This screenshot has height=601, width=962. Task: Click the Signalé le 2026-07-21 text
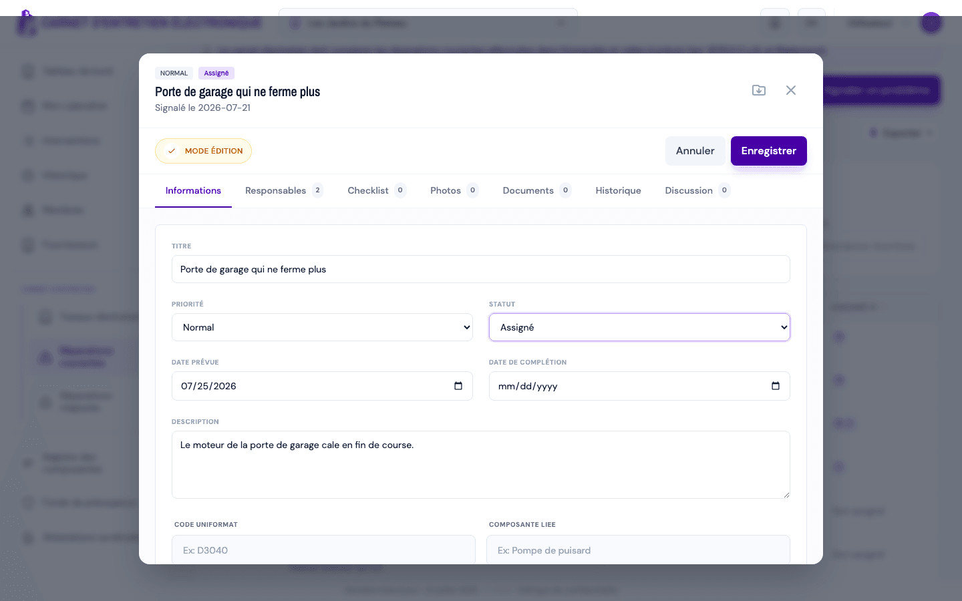click(x=202, y=108)
